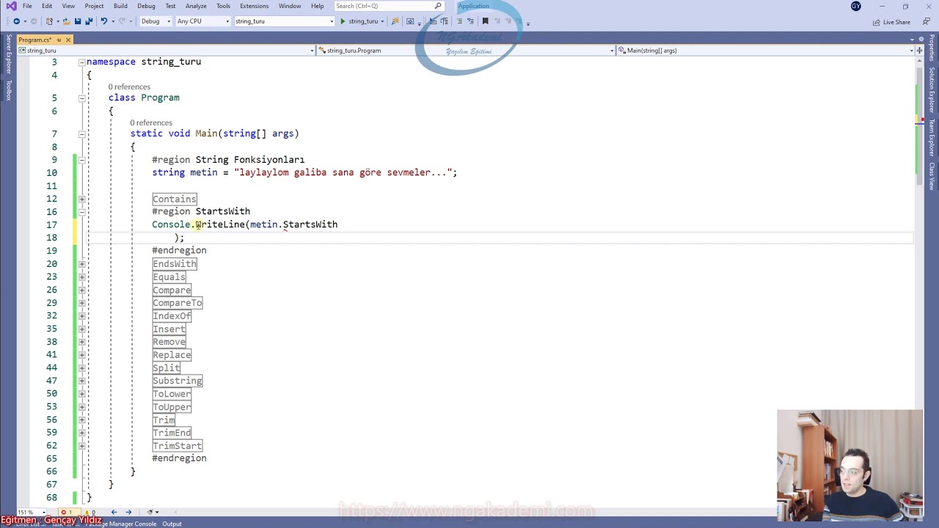Expand the collapsed Insert region
Viewport: 939px width, 528px height.
pyautogui.click(x=81, y=329)
